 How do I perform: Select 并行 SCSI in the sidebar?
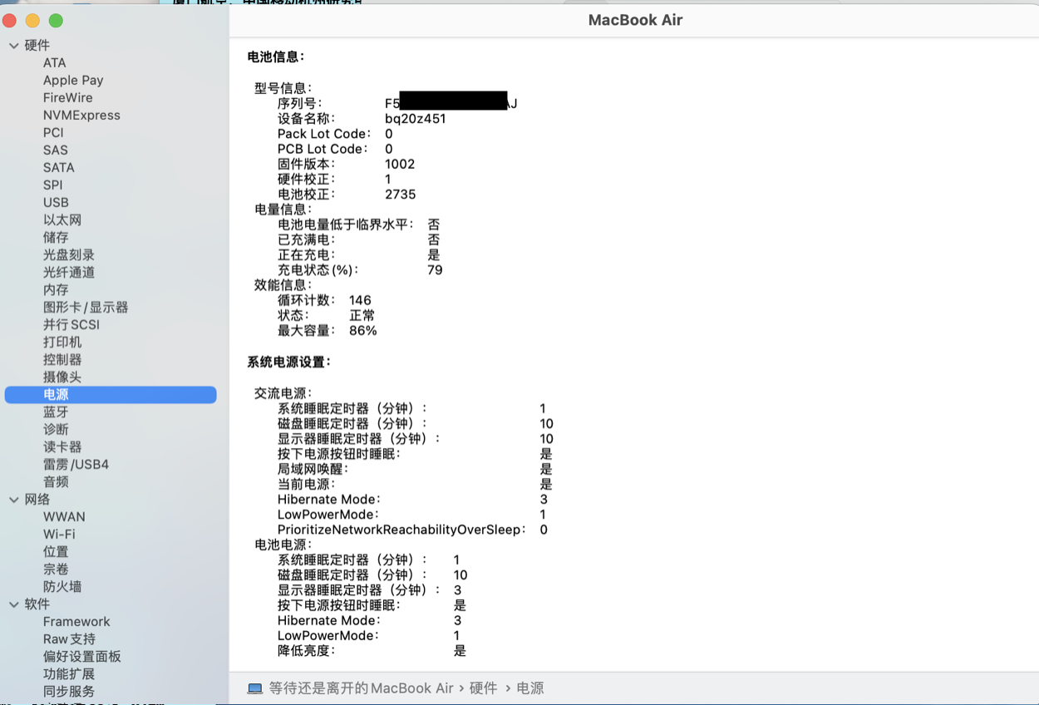coord(71,325)
